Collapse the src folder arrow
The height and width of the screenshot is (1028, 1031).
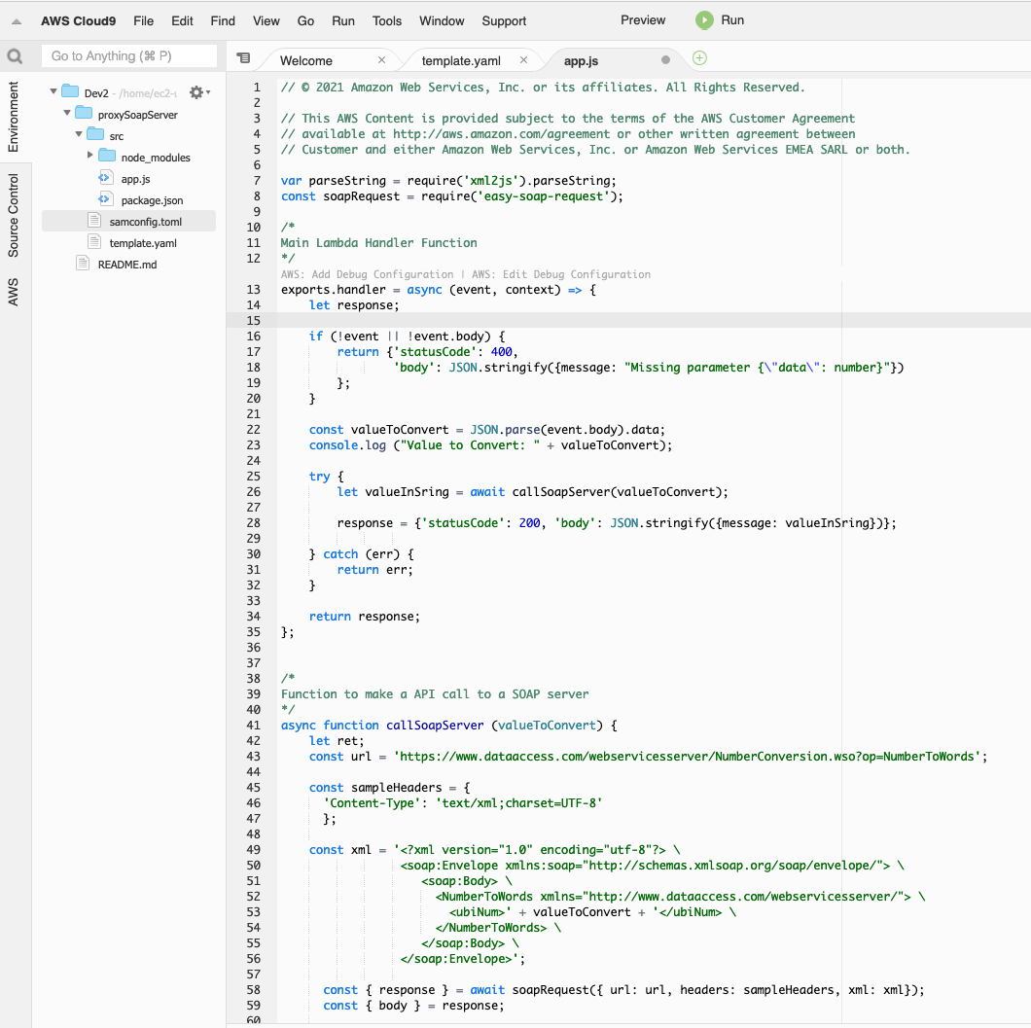point(79,134)
